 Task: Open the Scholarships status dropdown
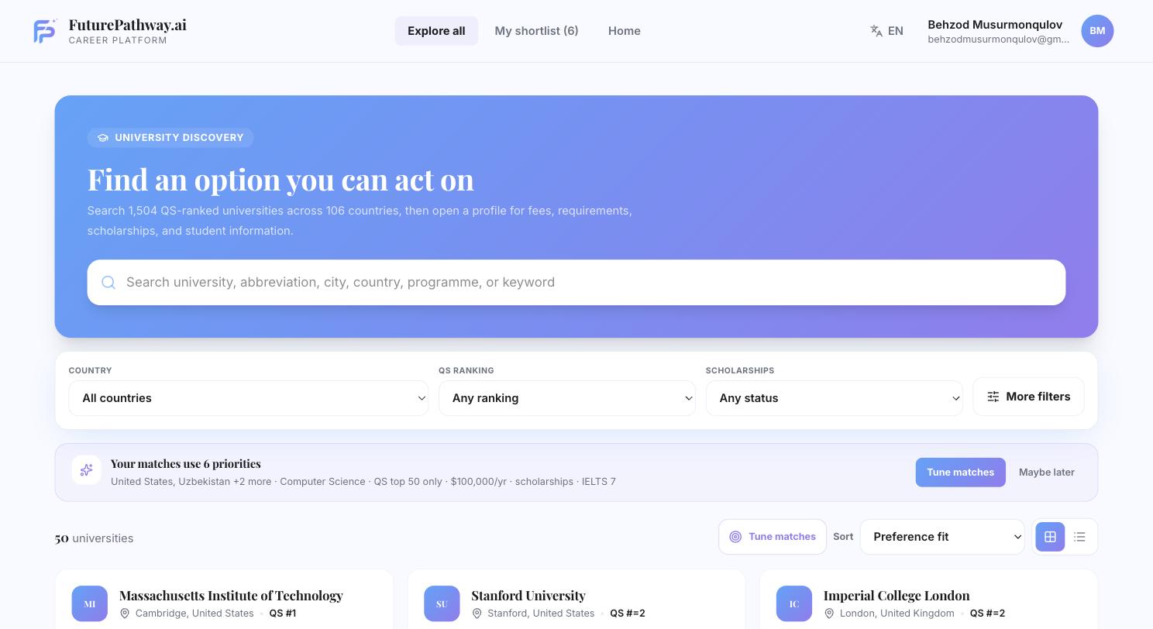[834, 398]
